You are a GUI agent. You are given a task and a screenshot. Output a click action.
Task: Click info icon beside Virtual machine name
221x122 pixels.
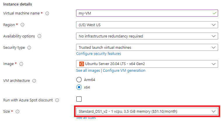coord(47,13)
